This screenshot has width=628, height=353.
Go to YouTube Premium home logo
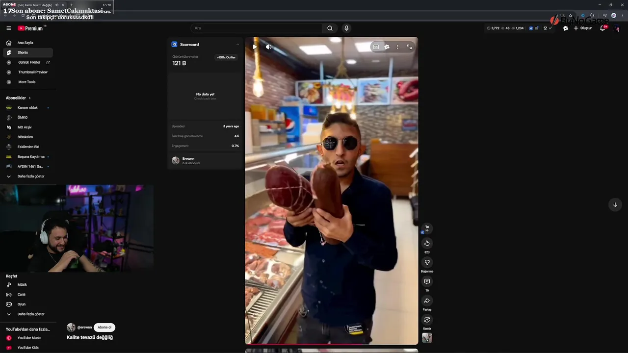pos(31,28)
